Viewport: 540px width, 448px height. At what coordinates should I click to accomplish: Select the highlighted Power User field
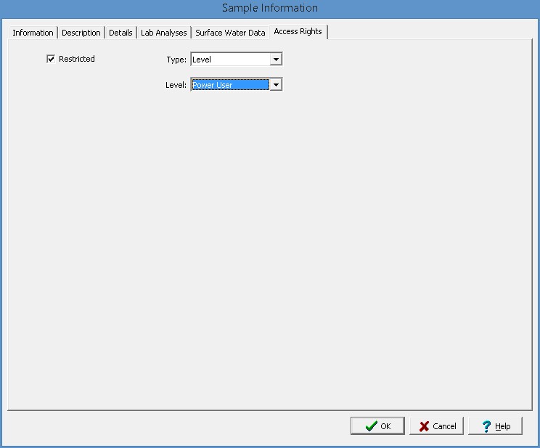pos(229,85)
